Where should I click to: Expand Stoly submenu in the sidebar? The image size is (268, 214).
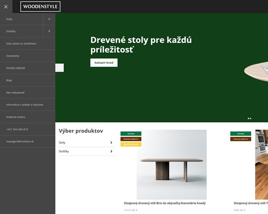(49, 19)
